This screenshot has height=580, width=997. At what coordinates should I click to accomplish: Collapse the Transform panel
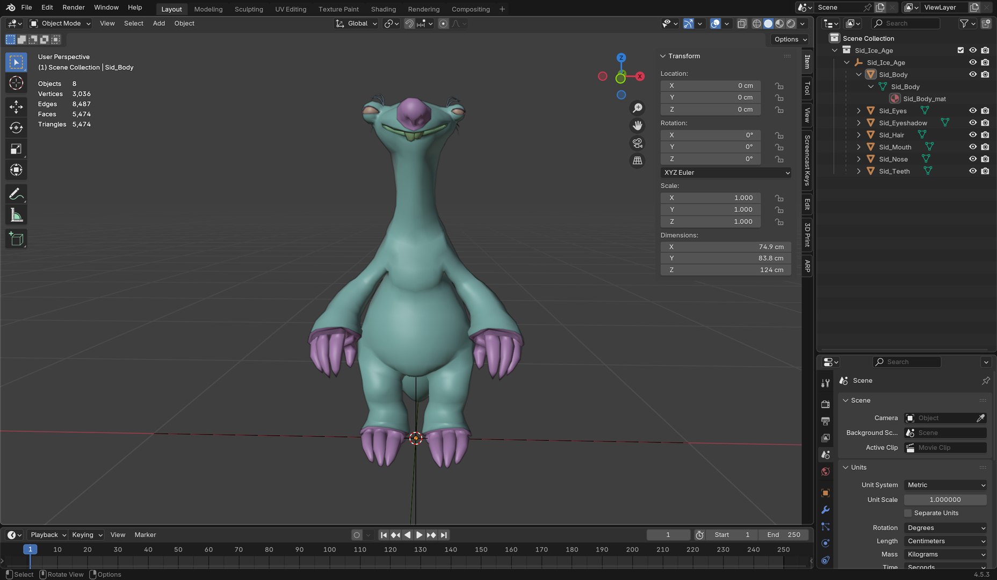(x=663, y=56)
